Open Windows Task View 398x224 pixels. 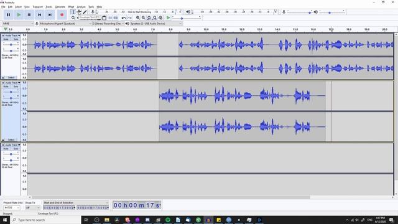pyautogui.click(x=86, y=220)
